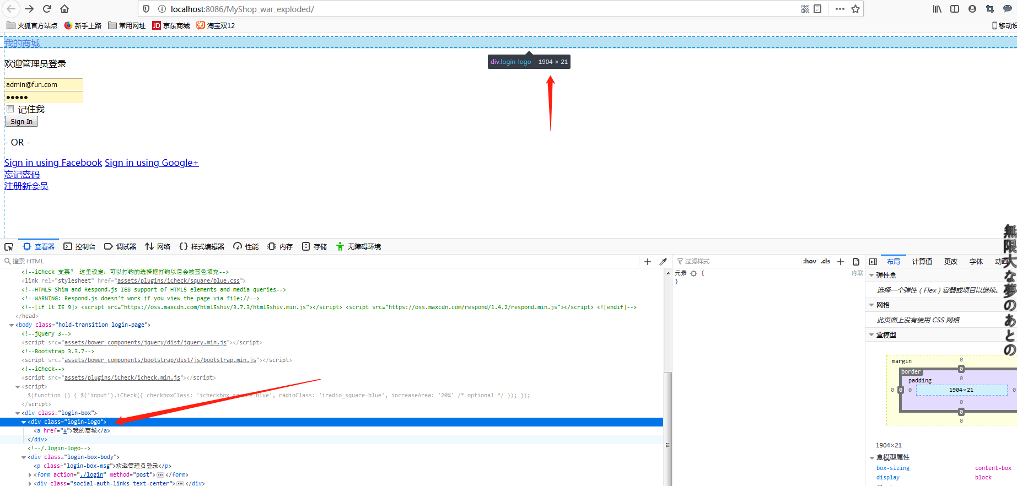The image size is (1017, 486).
Task: Open the 淘宝双12 bookmark
Action: pyautogui.click(x=216, y=25)
